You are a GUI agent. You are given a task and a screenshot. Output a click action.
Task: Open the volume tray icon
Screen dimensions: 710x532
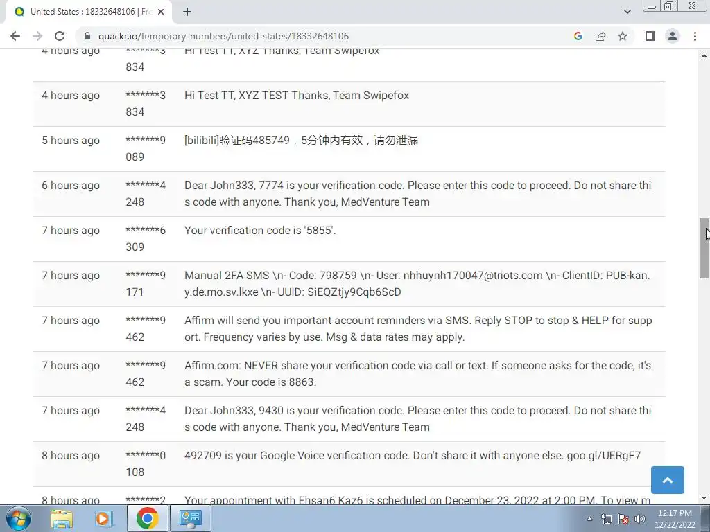639,519
